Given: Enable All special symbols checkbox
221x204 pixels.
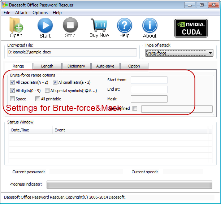Looking at the screenshot, I should [x=47, y=91].
